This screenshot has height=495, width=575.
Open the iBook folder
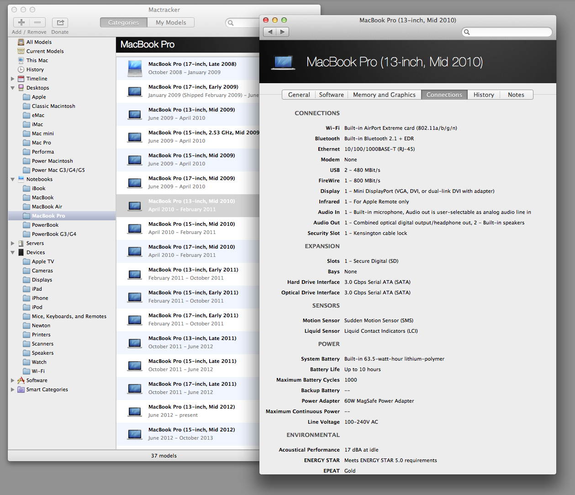tap(34, 188)
